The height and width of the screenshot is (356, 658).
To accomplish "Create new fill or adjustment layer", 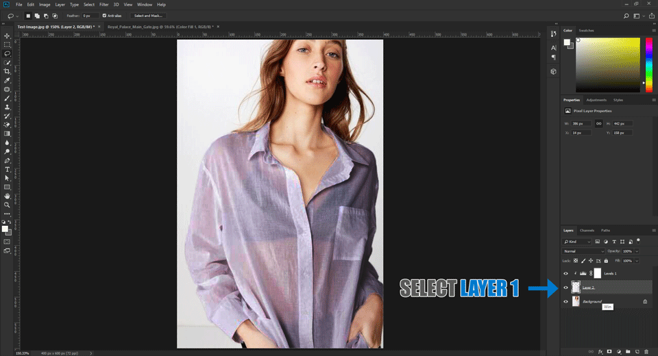I will pyautogui.click(x=618, y=352).
